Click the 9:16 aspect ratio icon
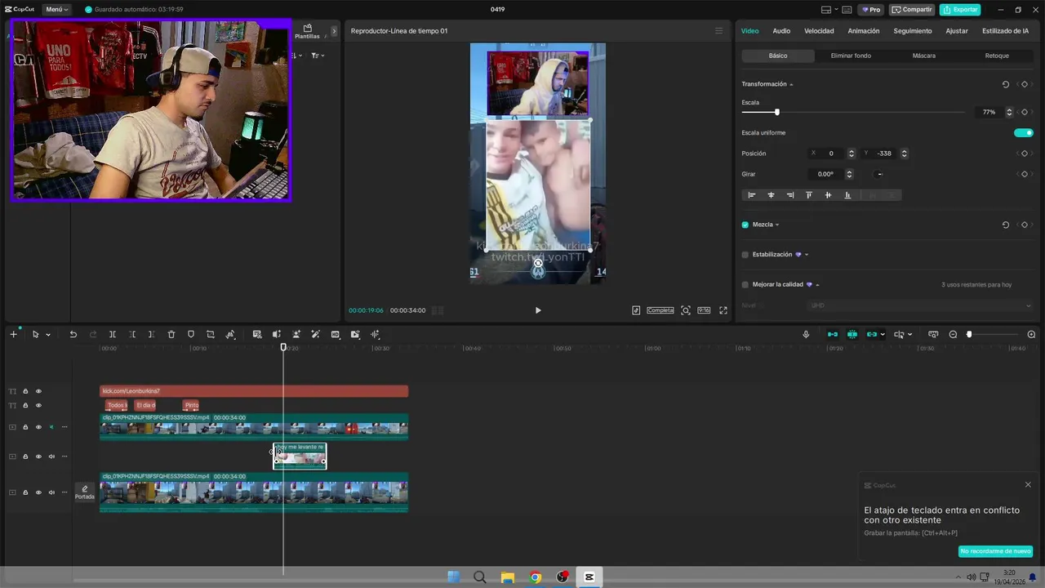This screenshot has height=588, width=1045. click(x=704, y=310)
